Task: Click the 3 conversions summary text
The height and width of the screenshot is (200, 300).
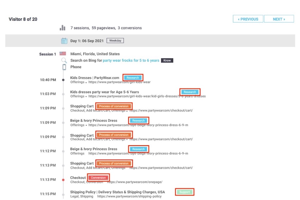Action: pos(130,27)
